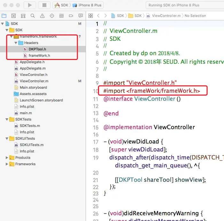Open the Find navigator tab
Viewport: 224px width, 221px height.
[33, 16]
